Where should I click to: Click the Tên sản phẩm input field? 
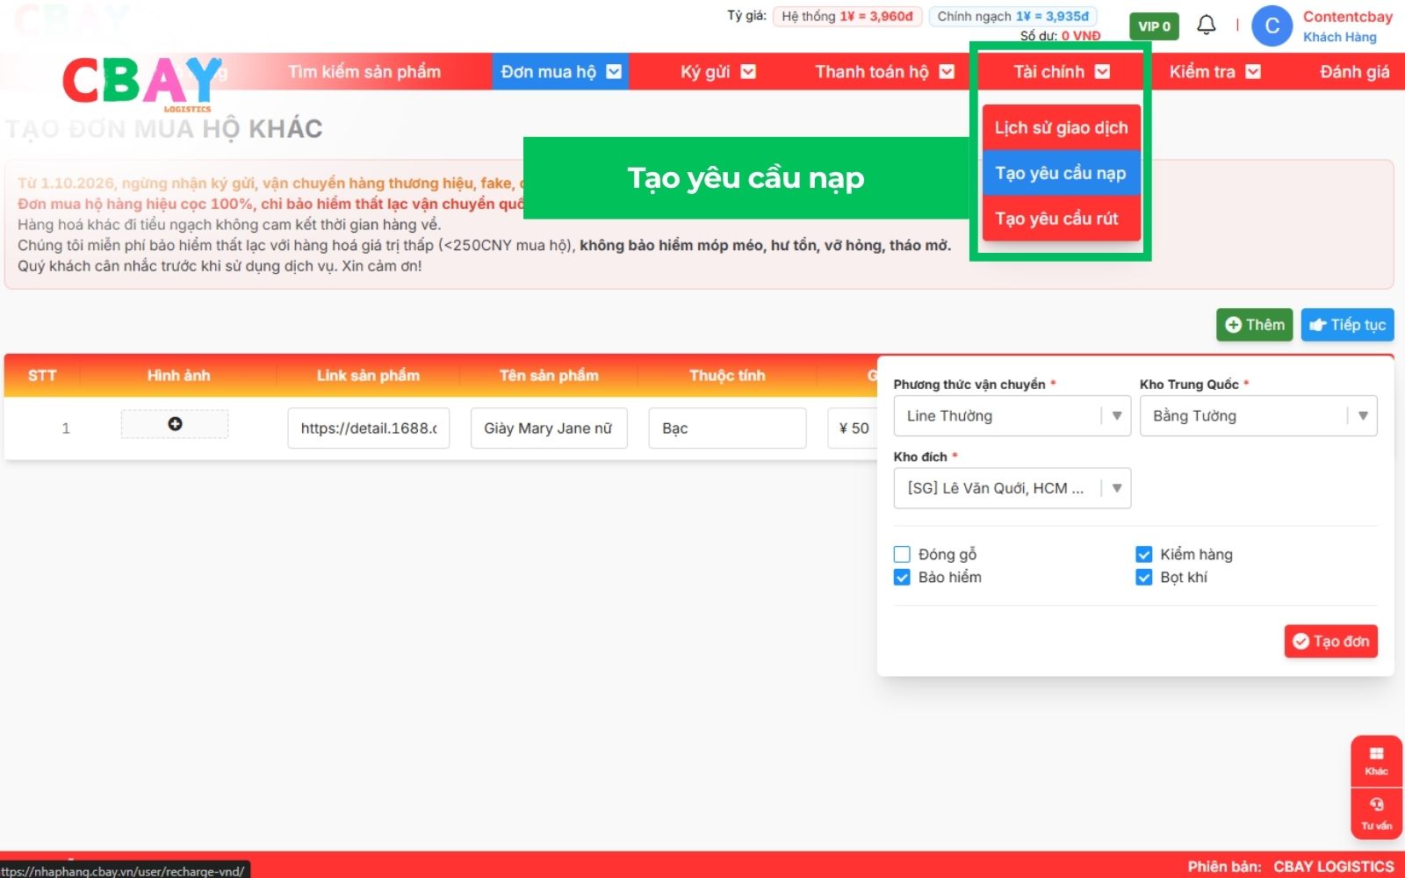549,428
